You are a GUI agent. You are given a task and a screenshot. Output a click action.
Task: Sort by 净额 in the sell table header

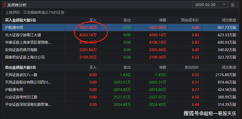(x=163, y=67)
